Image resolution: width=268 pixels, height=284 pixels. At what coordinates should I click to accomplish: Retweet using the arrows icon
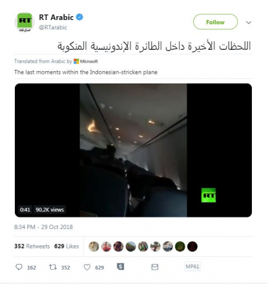tap(53, 267)
